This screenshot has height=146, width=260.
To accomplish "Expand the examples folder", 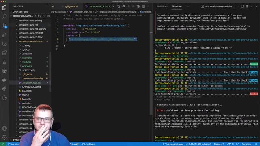I will coord(27,58).
